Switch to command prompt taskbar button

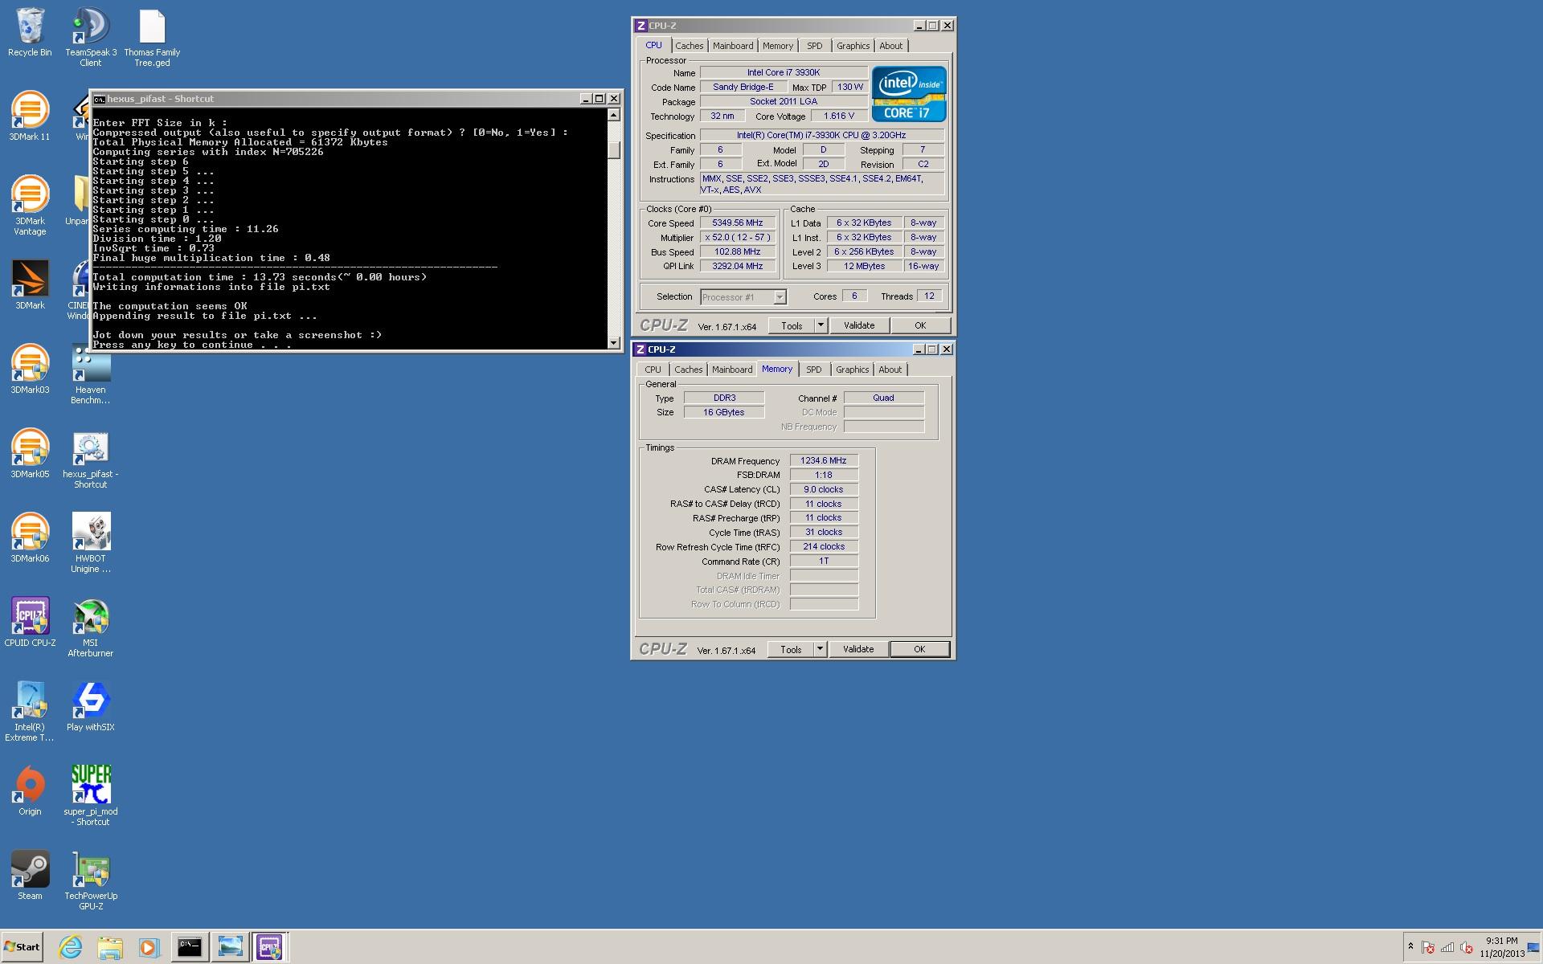point(190,947)
